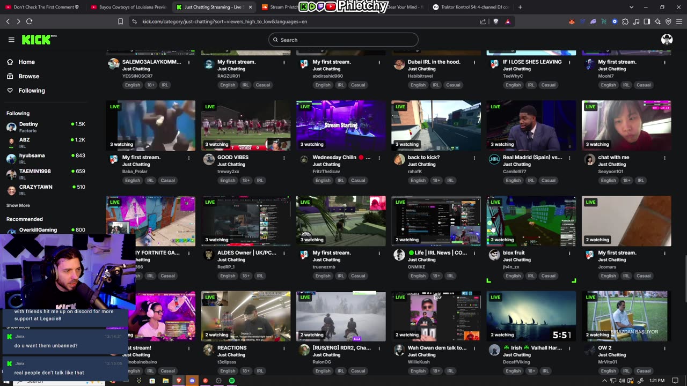Switch to the 'Stream Phletchy' tab

[279, 7]
